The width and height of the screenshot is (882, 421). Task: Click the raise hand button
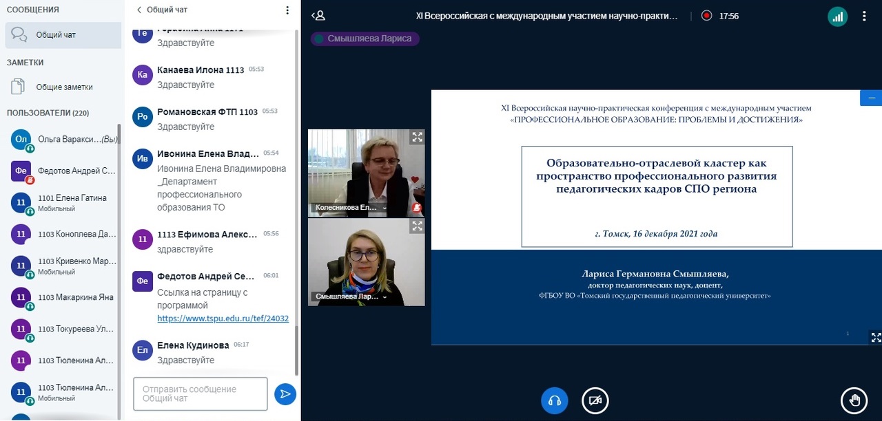pos(854,400)
